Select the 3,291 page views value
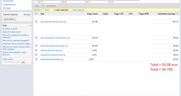The image size is (181, 96). coord(91,59)
